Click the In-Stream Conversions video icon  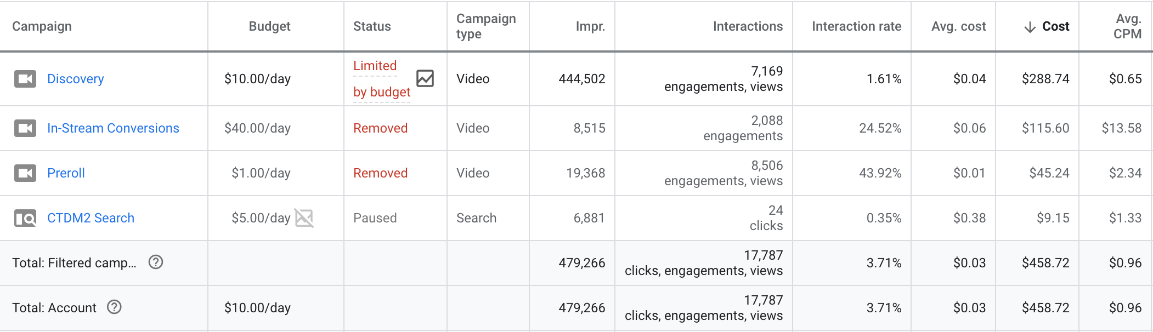(x=25, y=128)
